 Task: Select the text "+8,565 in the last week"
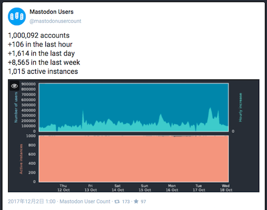(x=44, y=63)
